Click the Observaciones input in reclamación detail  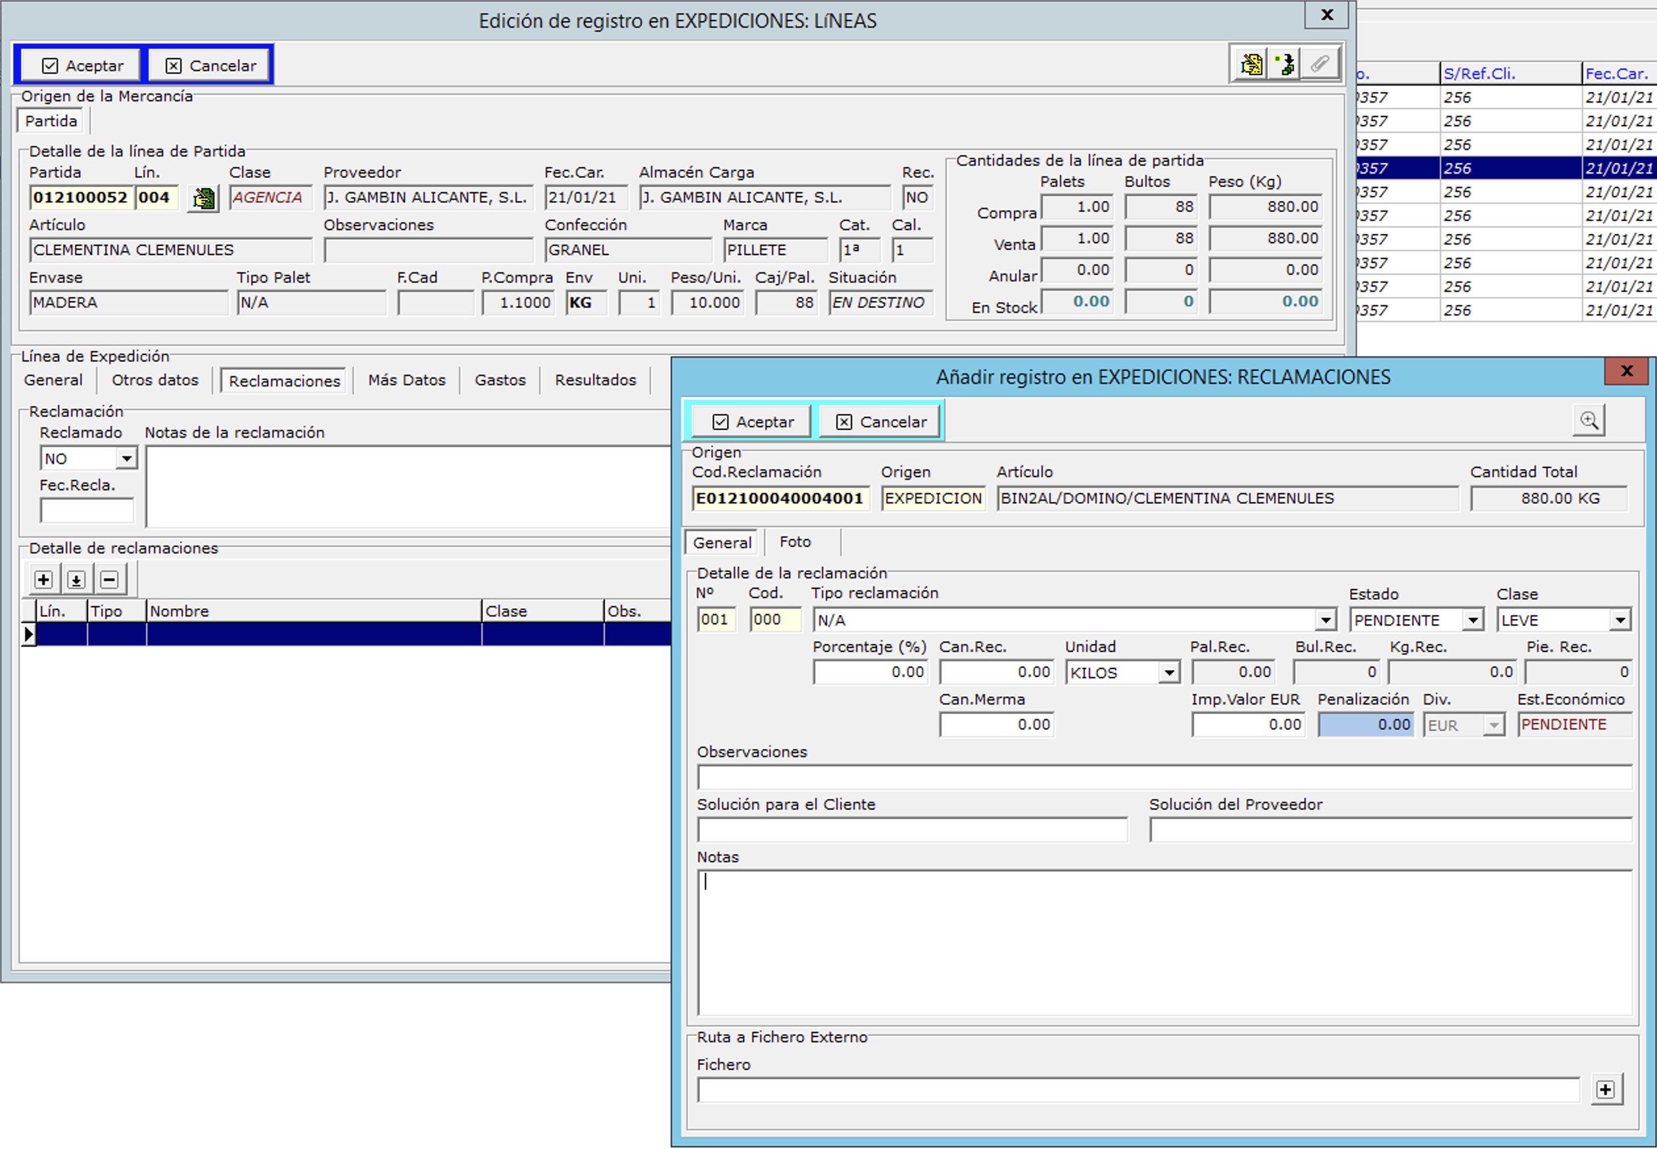(x=1164, y=778)
